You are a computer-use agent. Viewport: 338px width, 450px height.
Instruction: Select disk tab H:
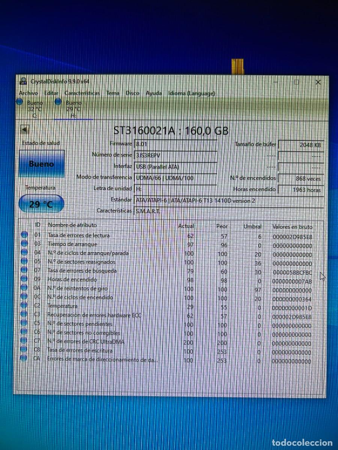[x=74, y=109]
